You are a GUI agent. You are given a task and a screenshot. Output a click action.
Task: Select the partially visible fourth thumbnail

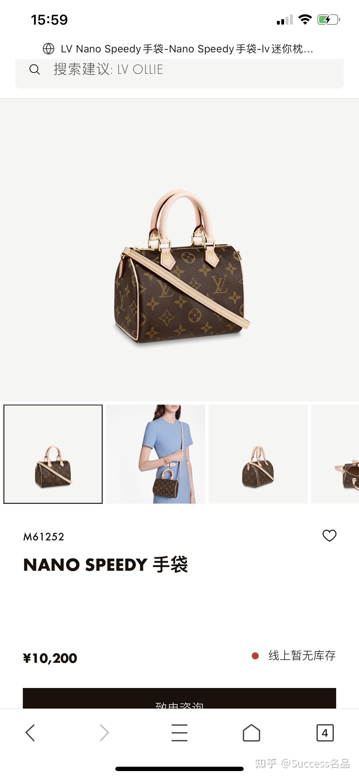pos(335,454)
